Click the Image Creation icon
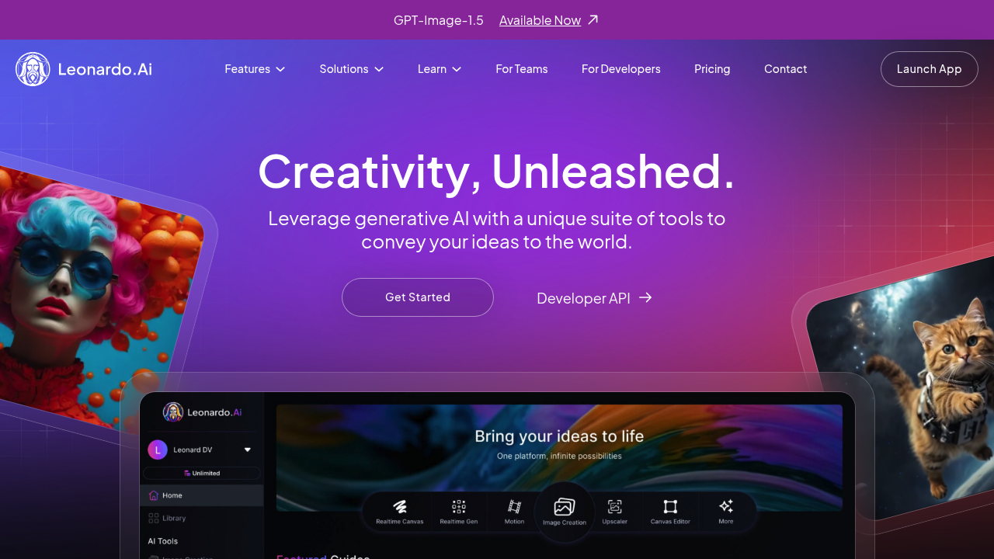994x559 pixels. (565, 508)
